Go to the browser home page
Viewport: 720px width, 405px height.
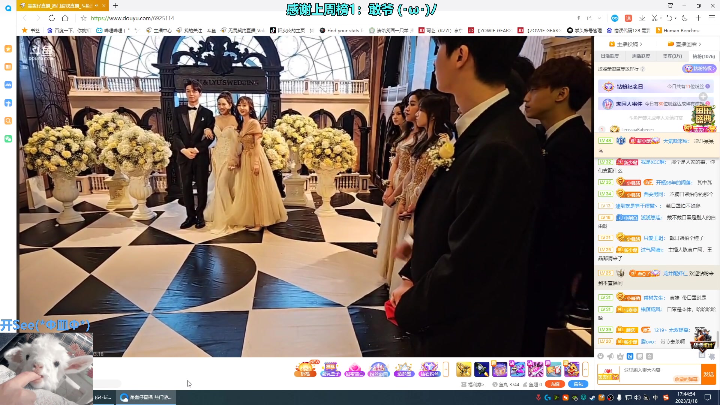(x=65, y=18)
